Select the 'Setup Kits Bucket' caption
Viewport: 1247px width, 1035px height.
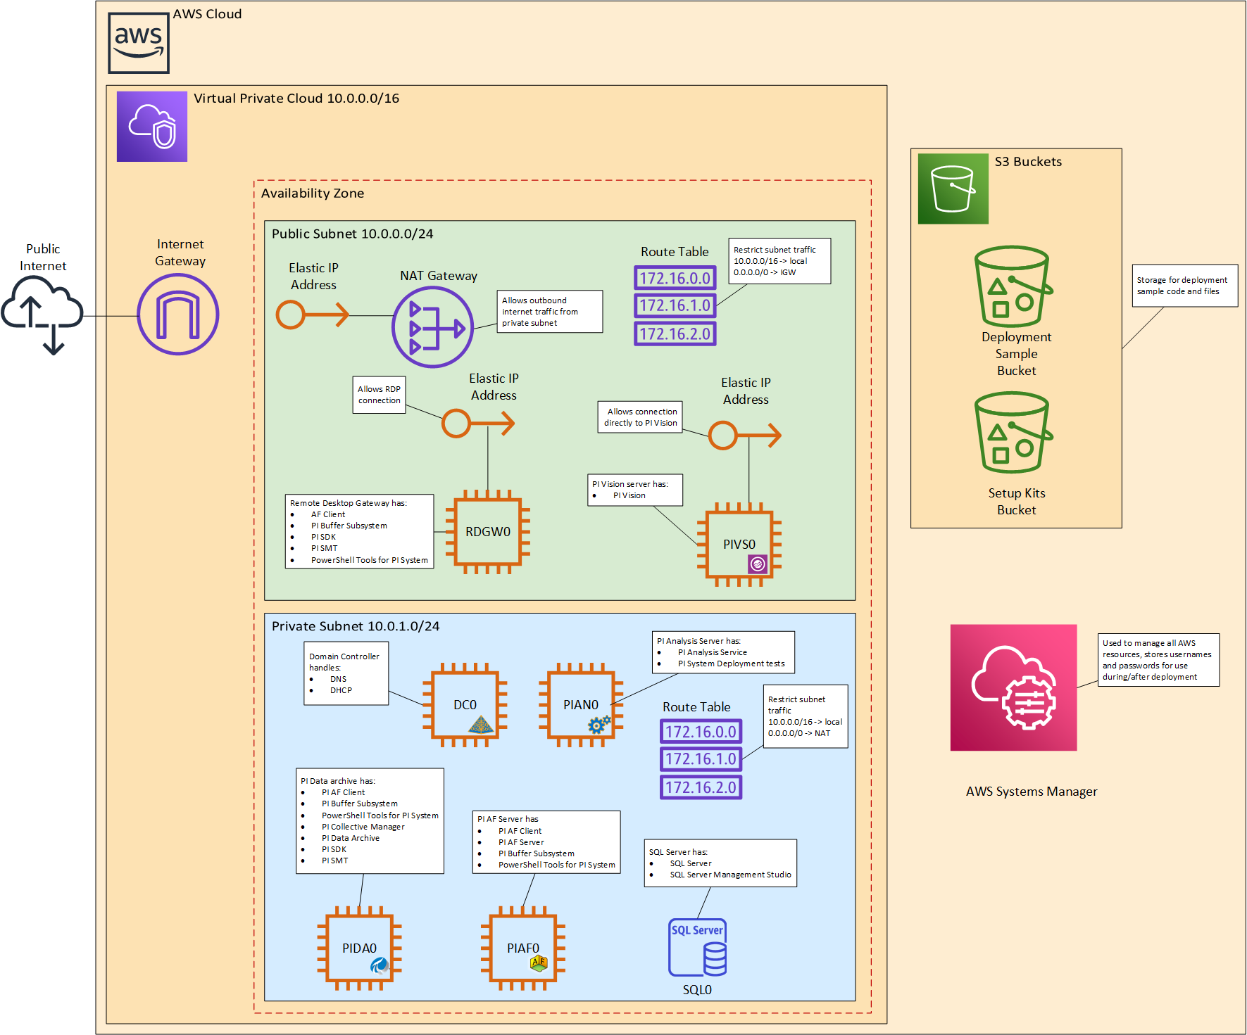click(x=1016, y=502)
